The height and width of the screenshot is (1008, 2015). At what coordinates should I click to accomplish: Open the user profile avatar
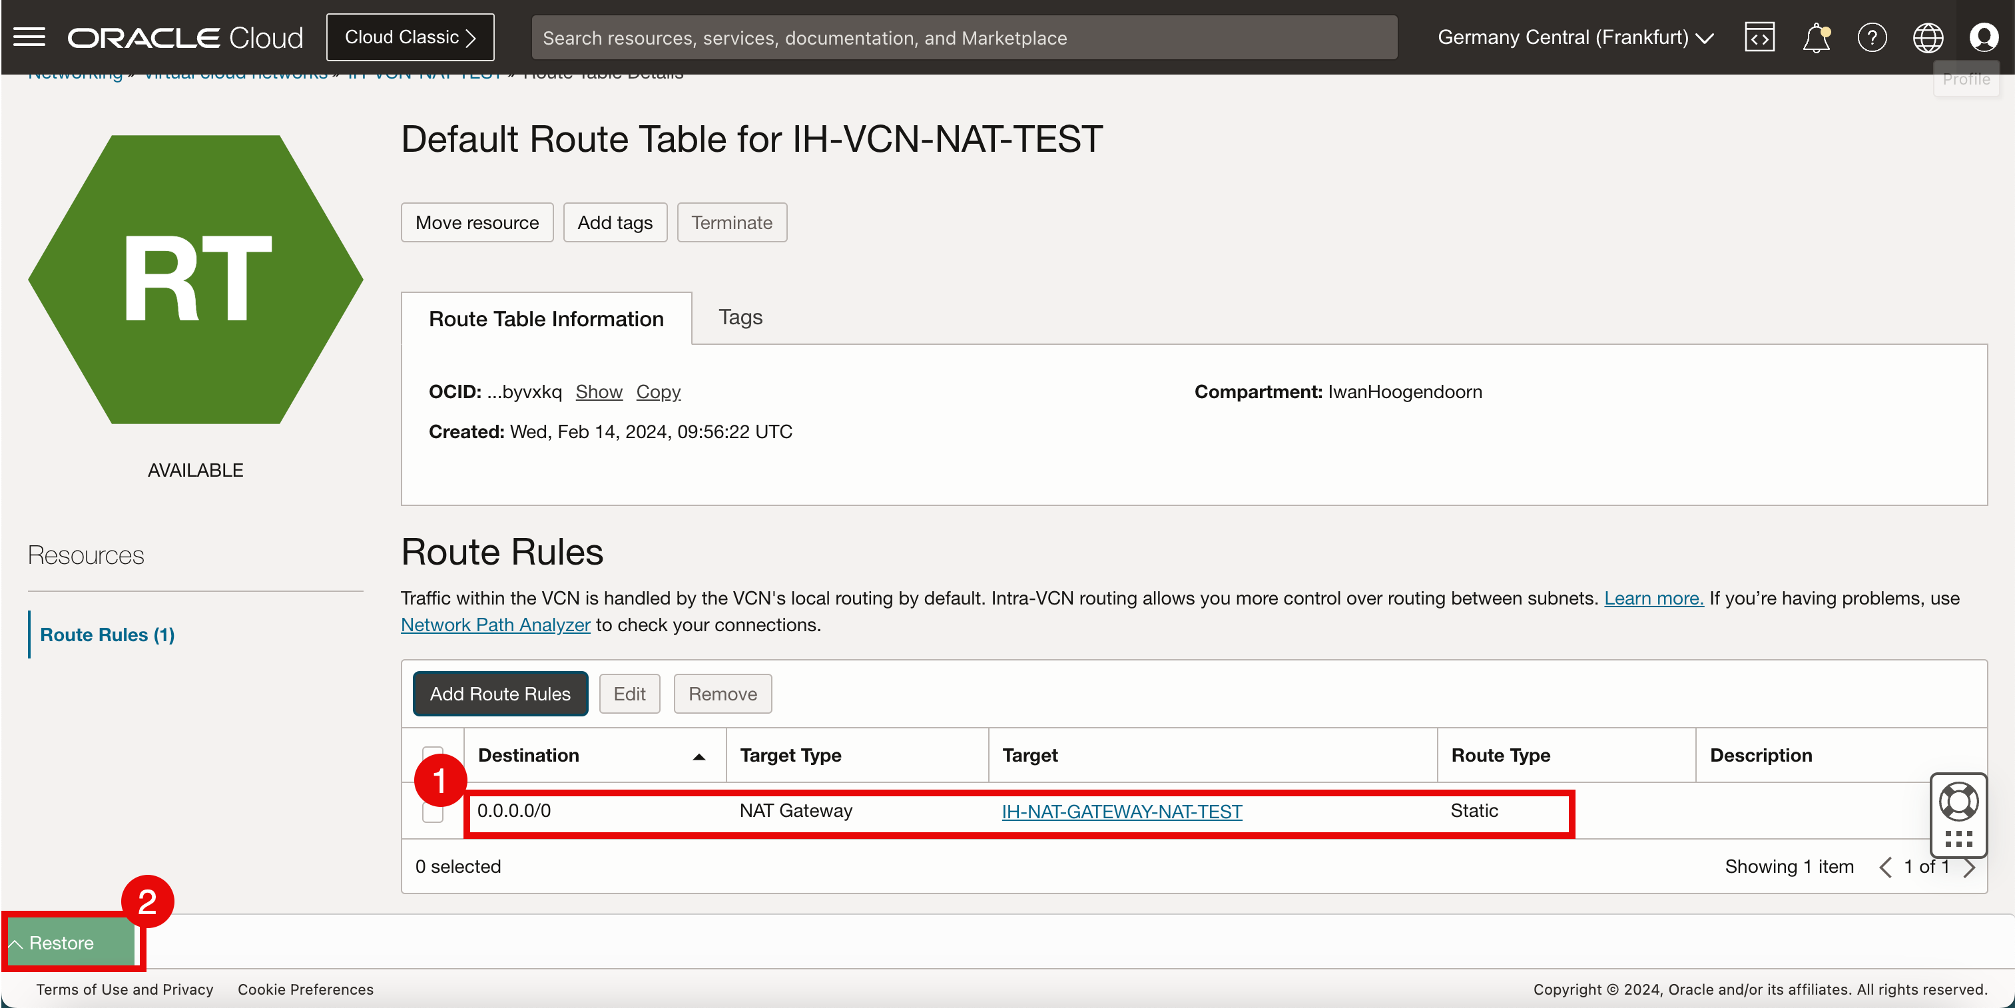[x=1984, y=37]
